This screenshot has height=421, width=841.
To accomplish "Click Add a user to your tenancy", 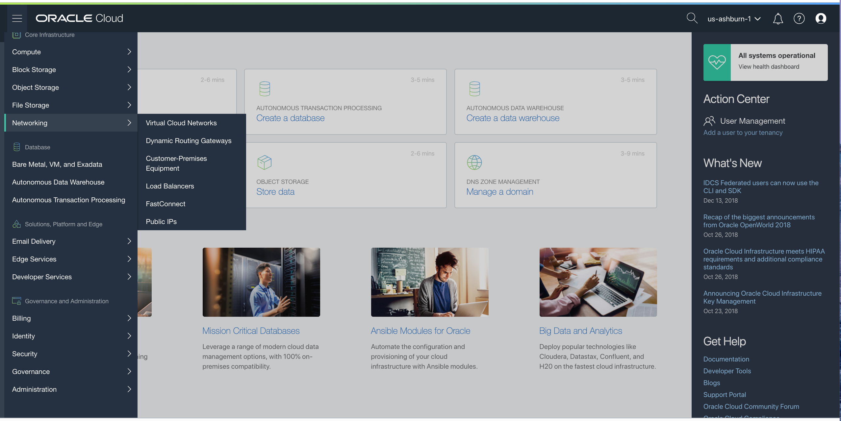I will [x=743, y=133].
